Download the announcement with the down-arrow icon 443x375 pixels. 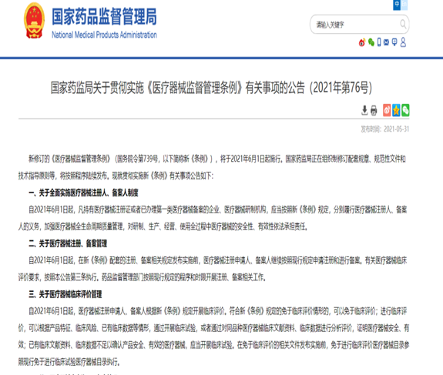click(x=364, y=110)
